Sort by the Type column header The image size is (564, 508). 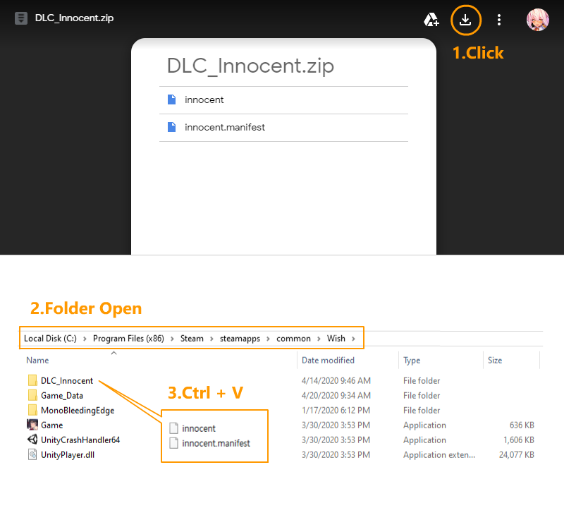[412, 361]
